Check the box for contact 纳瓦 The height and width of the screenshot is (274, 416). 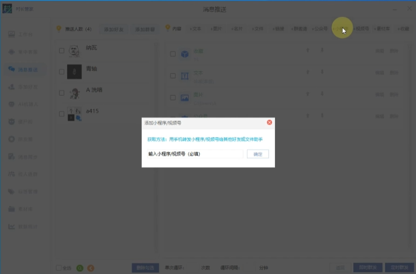pos(62,50)
